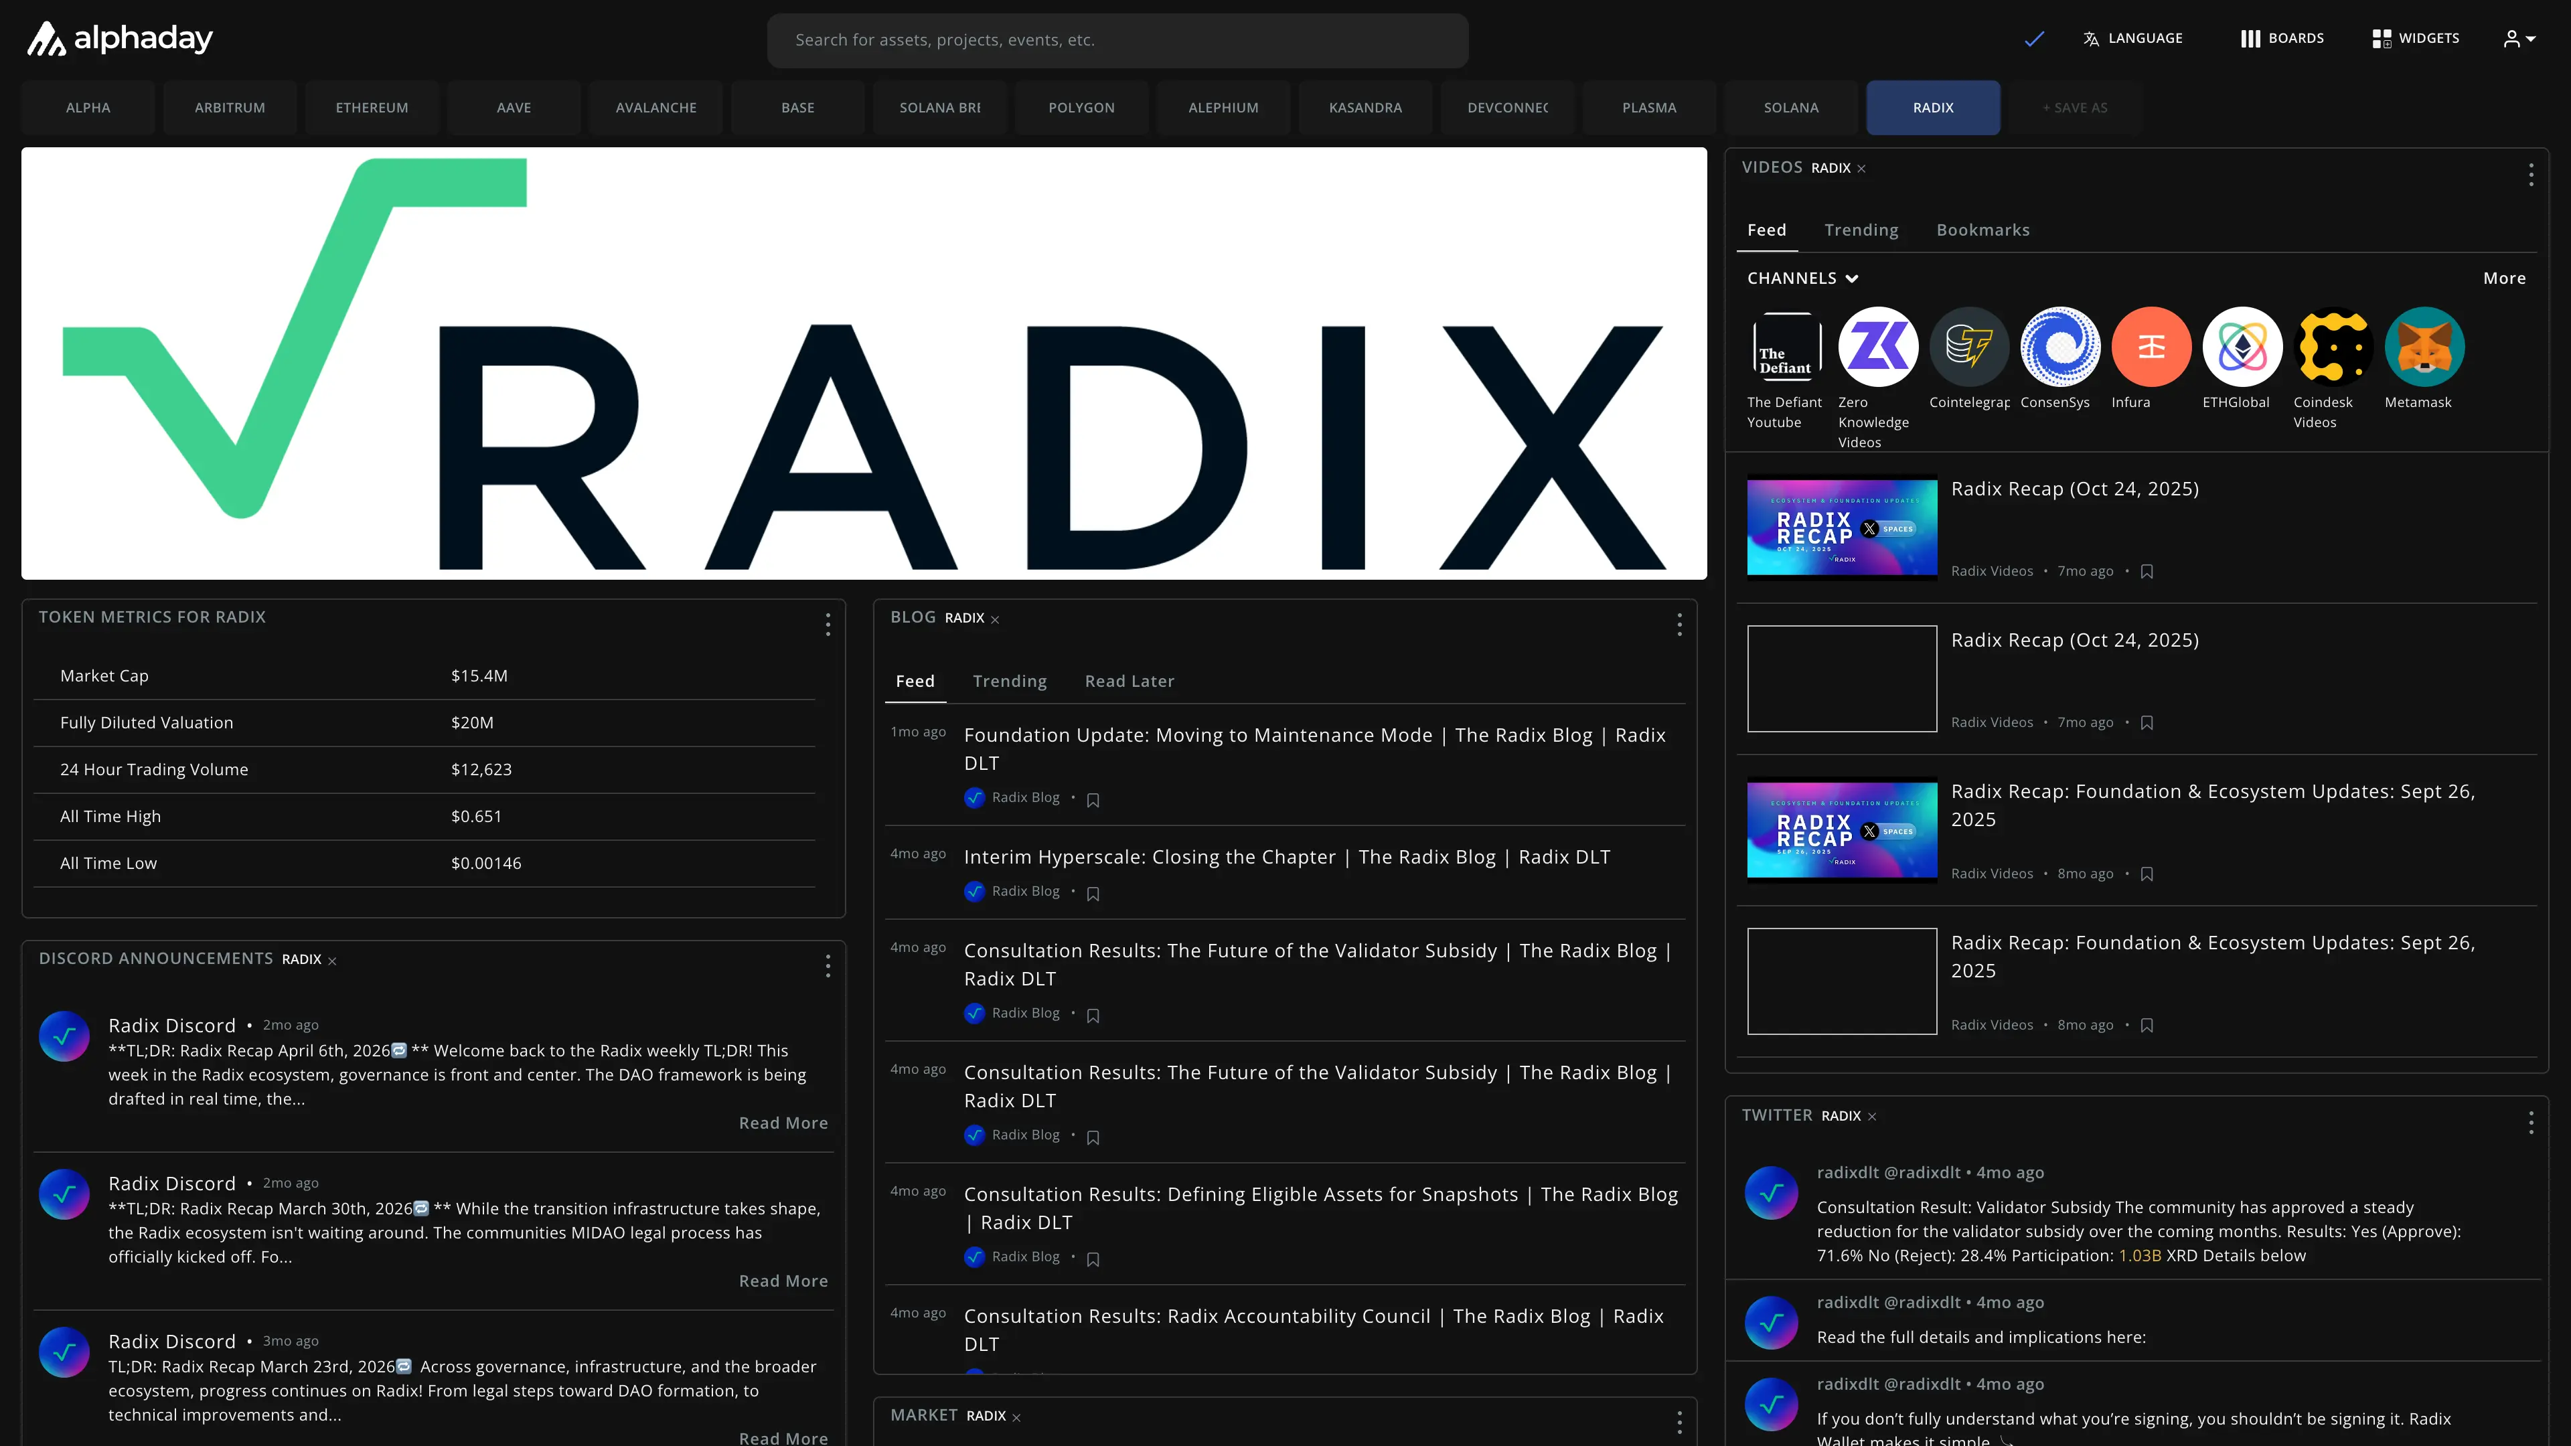
Task: Select Zero Knowledge Videos channel
Action: click(1877, 346)
